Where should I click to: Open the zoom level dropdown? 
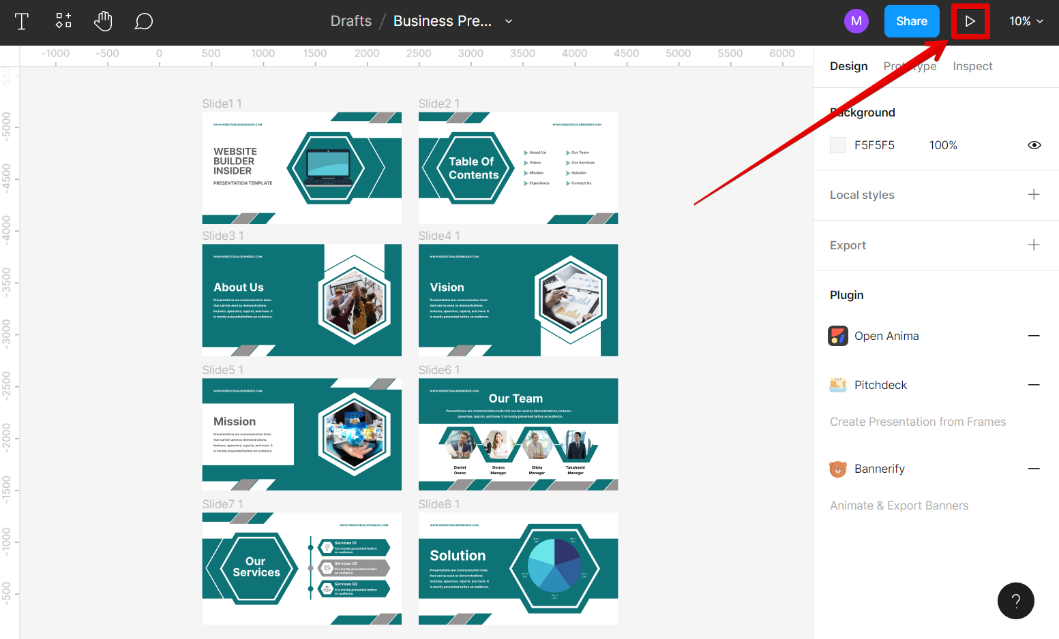pos(1026,21)
